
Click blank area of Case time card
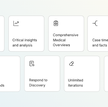coord(103,31)
